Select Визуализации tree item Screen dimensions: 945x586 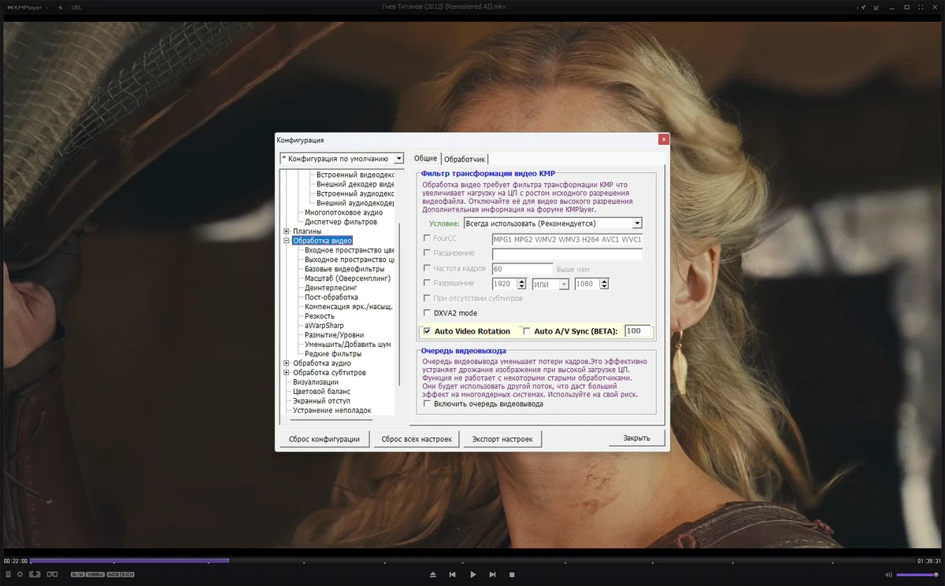click(315, 382)
